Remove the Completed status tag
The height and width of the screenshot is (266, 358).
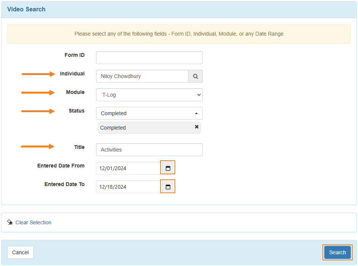pos(196,127)
